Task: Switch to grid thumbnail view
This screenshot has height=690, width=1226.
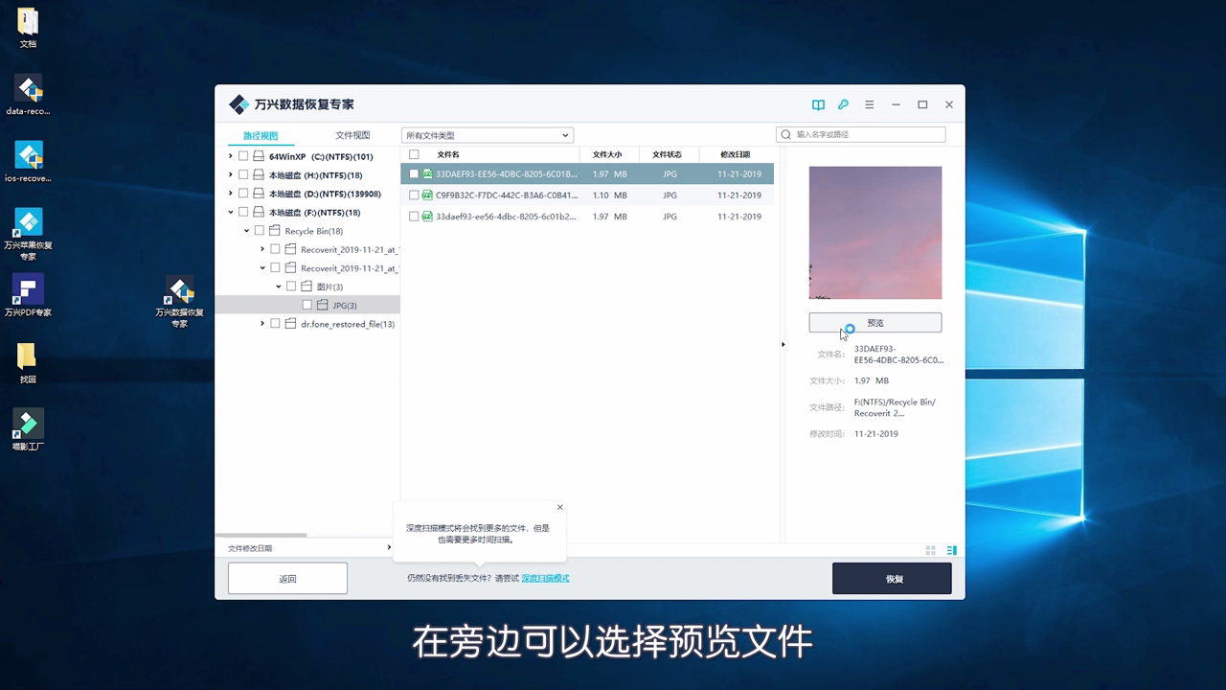Action: [929, 549]
